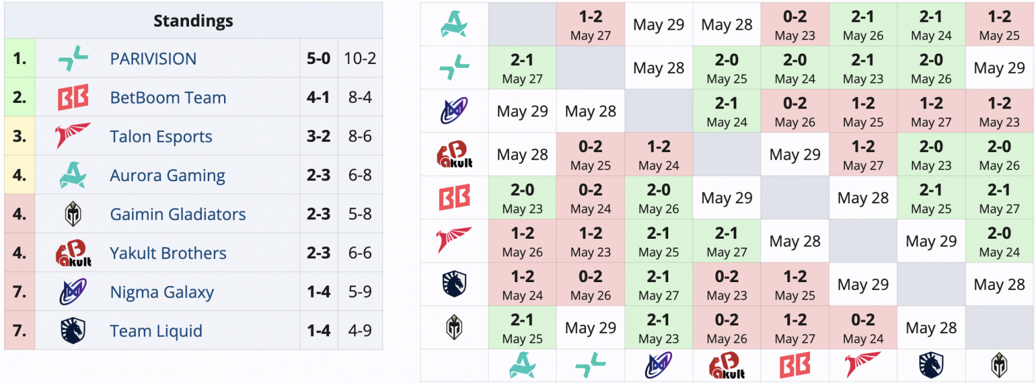
Task: Click Team Liquid logo in crosstable bottom row
Action: tap(931, 365)
